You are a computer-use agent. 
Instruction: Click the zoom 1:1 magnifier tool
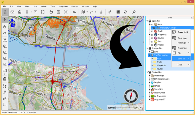pyautogui.click(x=5, y=58)
